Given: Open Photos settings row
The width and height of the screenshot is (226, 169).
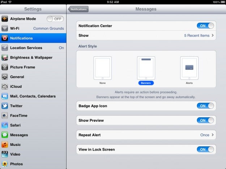Looking at the screenshot, I should [33, 164].
